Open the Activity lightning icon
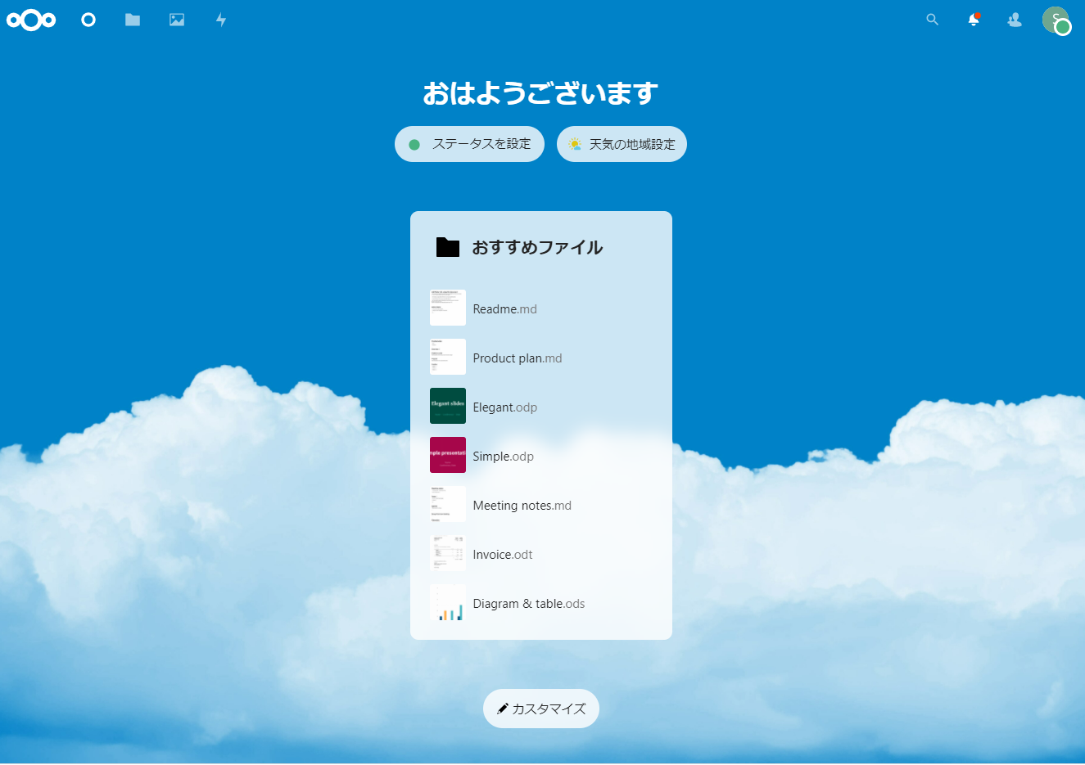This screenshot has width=1085, height=765. coord(221,20)
